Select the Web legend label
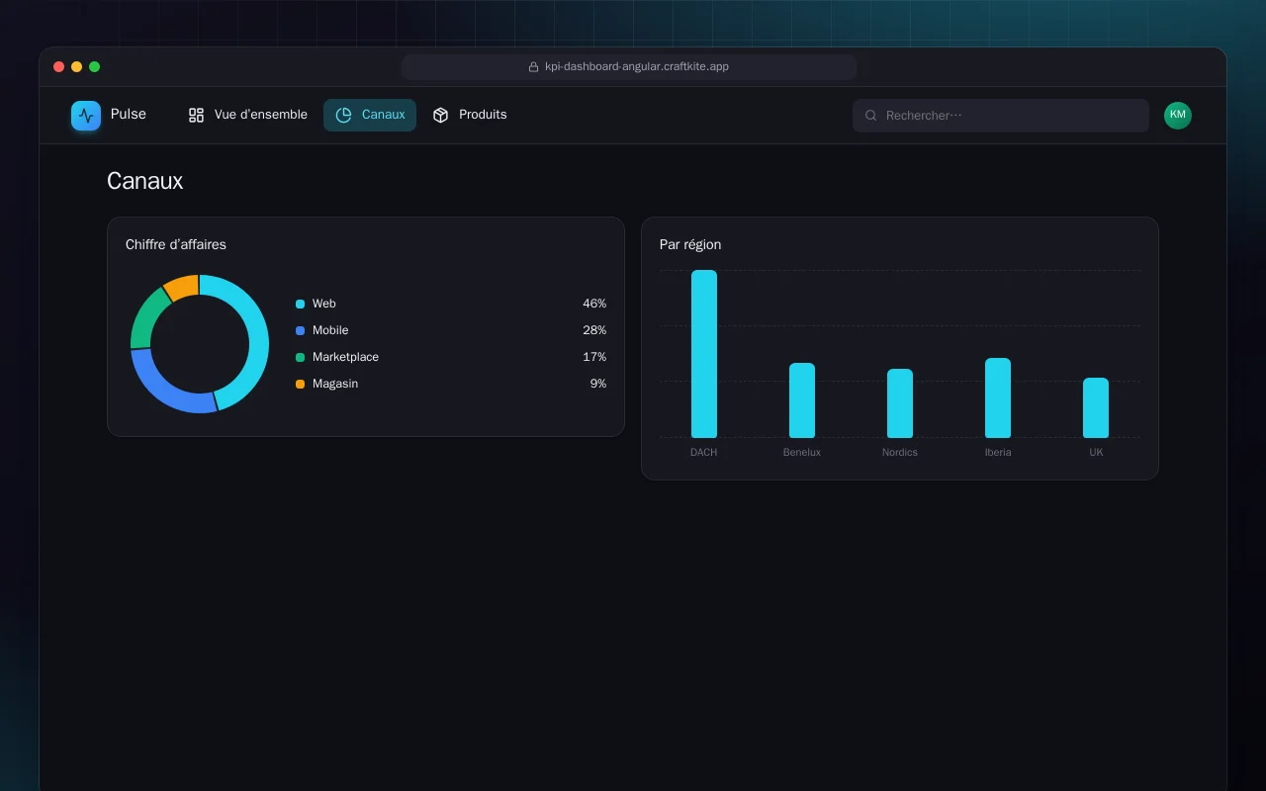Image resolution: width=1266 pixels, height=791 pixels. click(x=324, y=304)
